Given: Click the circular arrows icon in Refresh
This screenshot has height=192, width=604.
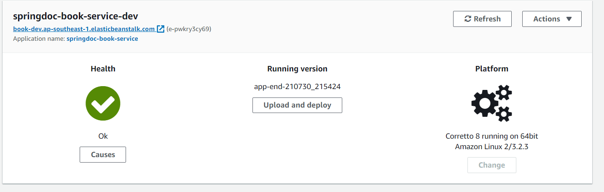Looking at the screenshot, I should (467, 19).
